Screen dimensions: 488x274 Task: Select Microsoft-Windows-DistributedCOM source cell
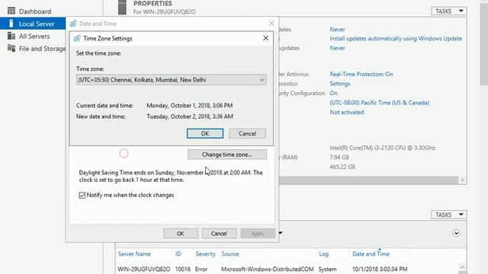(268, 269)
